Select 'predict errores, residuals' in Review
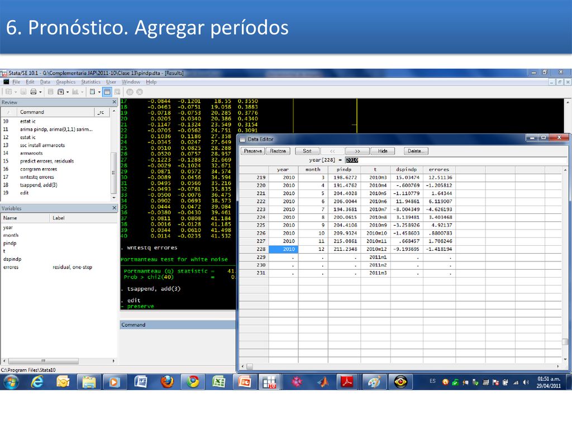Screen dimensions: 572x429 coord(47,161)
